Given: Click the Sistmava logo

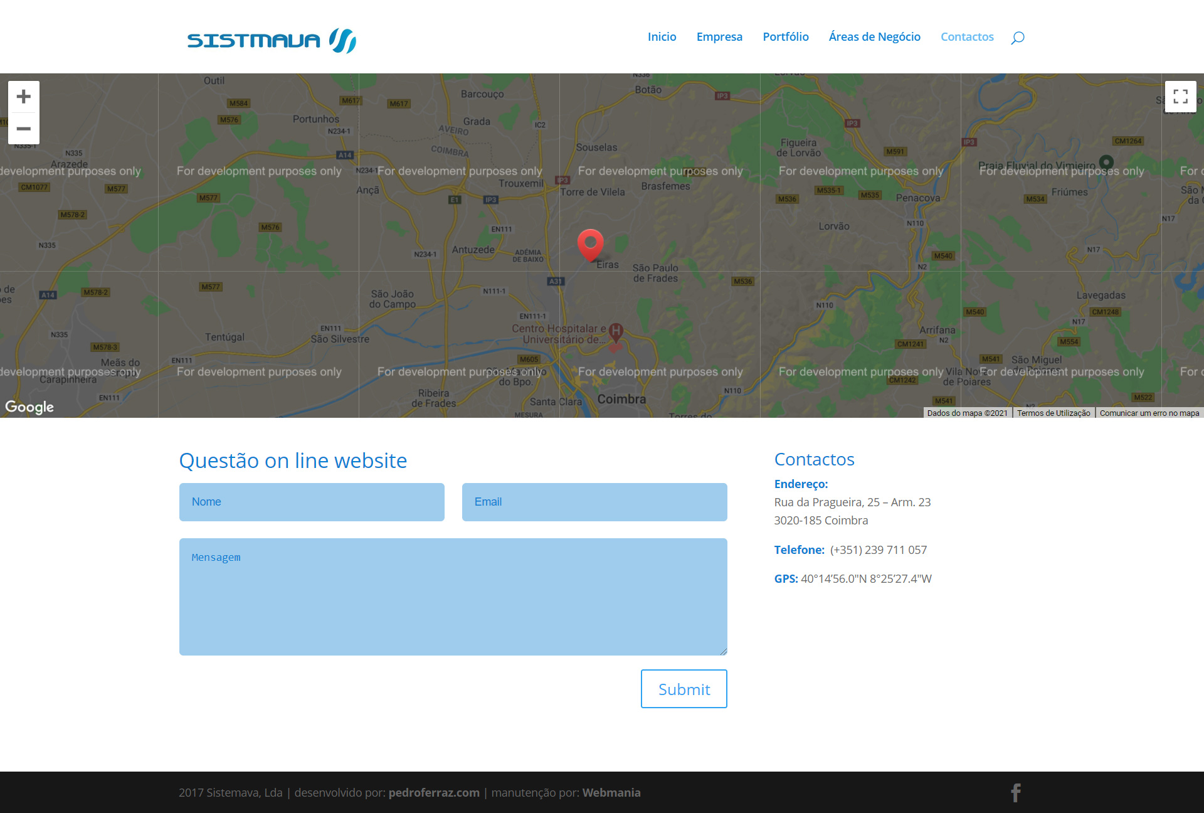Looking at the screenshot, I should (x=272, y=41).
